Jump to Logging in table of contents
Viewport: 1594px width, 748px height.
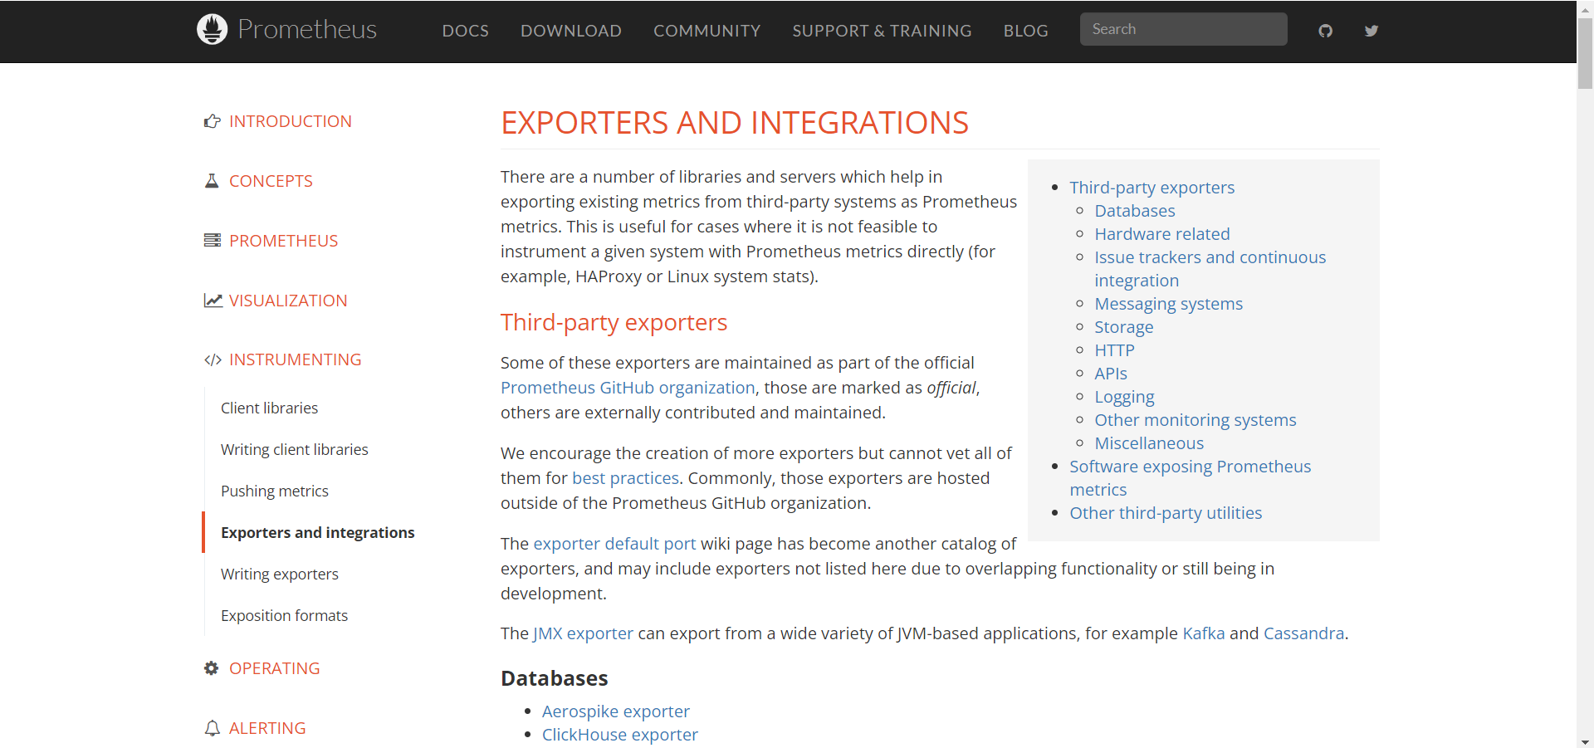coord(1124,397)
